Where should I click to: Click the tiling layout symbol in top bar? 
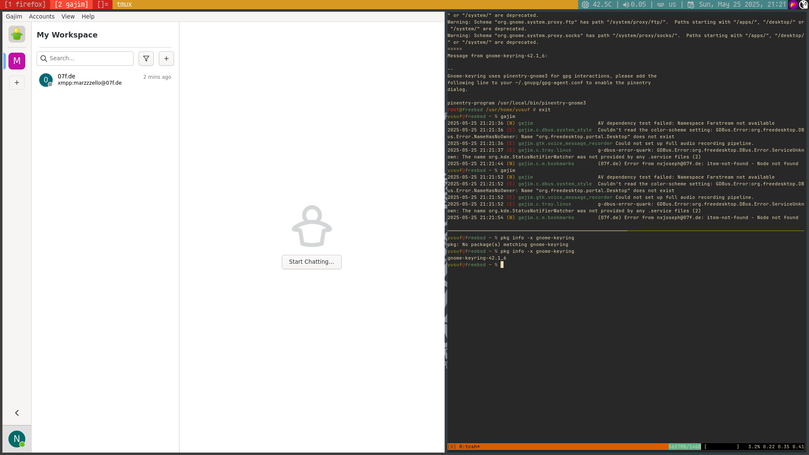[102, 5]
